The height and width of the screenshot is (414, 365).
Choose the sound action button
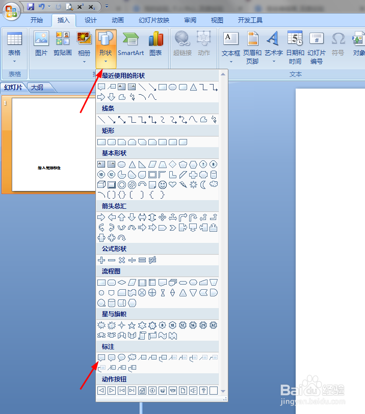coord(193,391)
